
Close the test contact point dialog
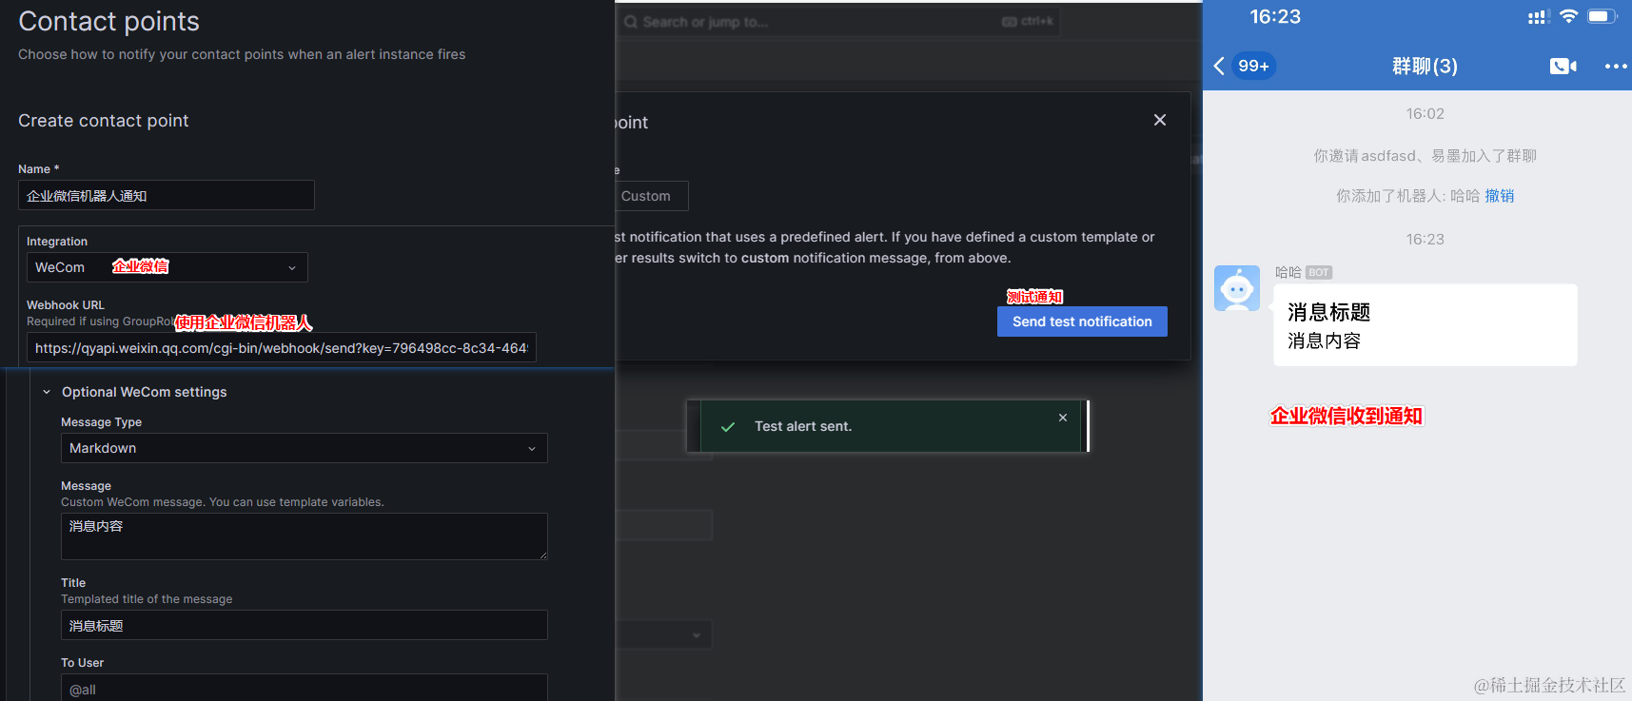1159,120
